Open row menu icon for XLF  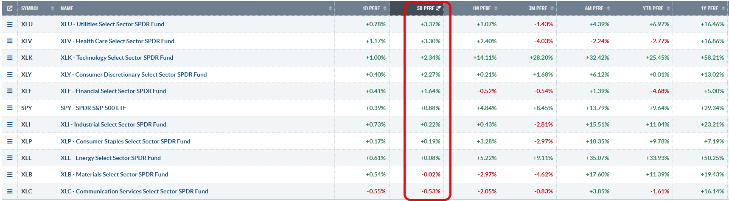10,91
